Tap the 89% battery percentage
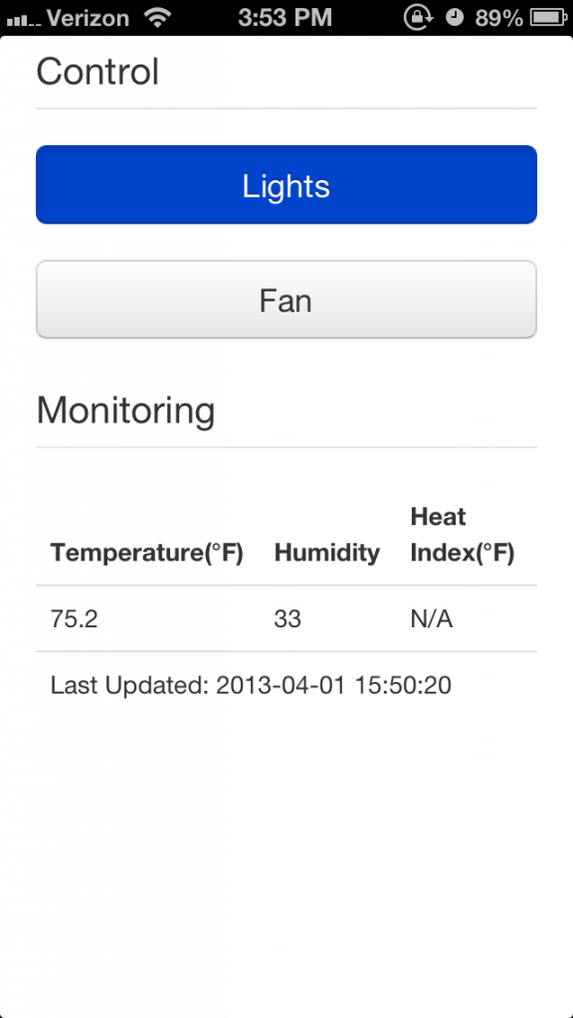 [x=499, y=18]
